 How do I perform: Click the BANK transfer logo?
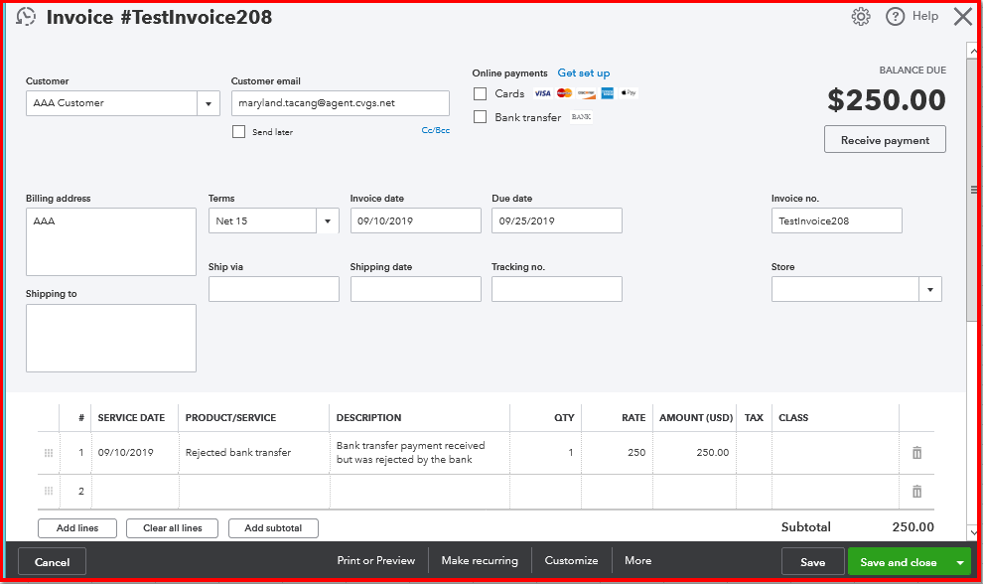coord(581,116)
